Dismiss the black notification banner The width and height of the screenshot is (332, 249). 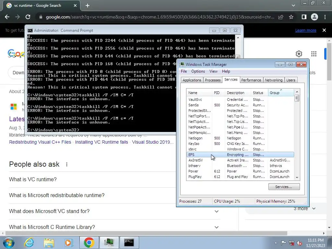coord(324,30)
